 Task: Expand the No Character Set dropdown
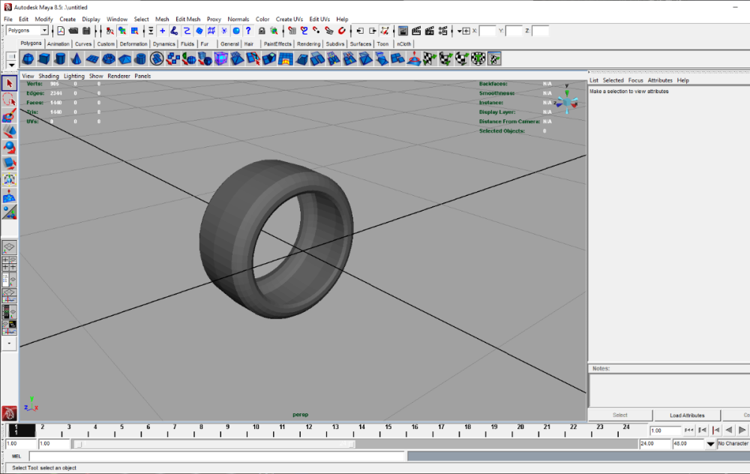pyautogui.click(x=711, y=443)
